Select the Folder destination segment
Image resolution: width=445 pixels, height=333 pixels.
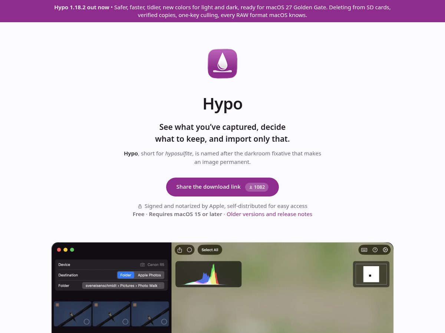(x=126, y=275)
